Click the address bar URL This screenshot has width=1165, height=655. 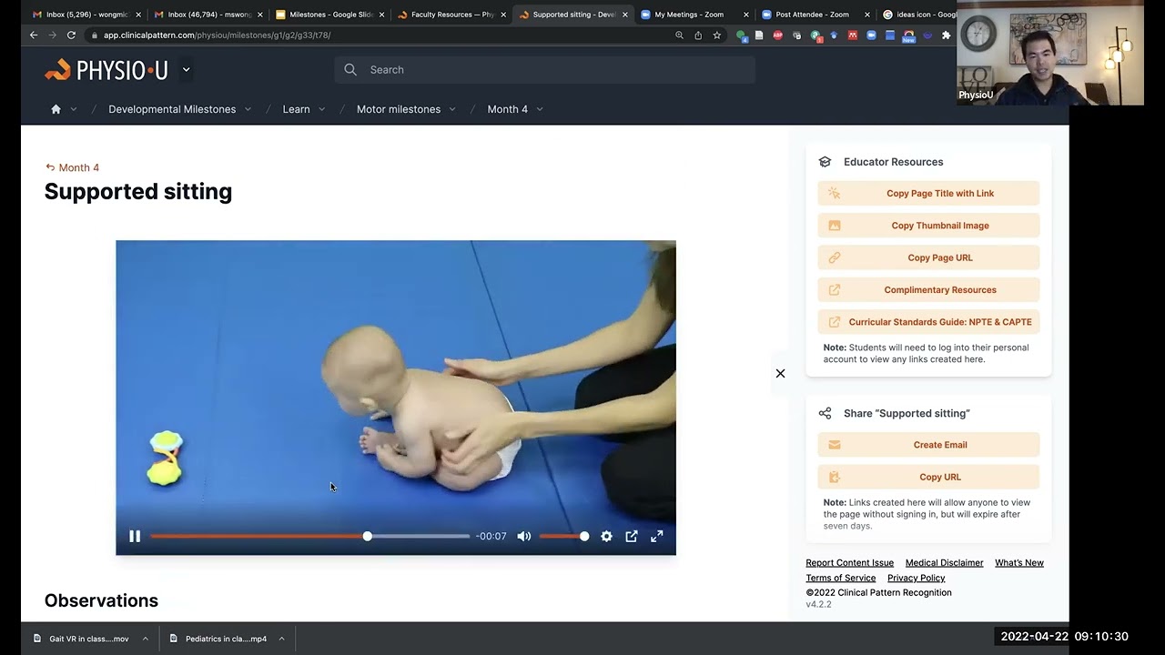pyautogui.click(x=217, y=35)
